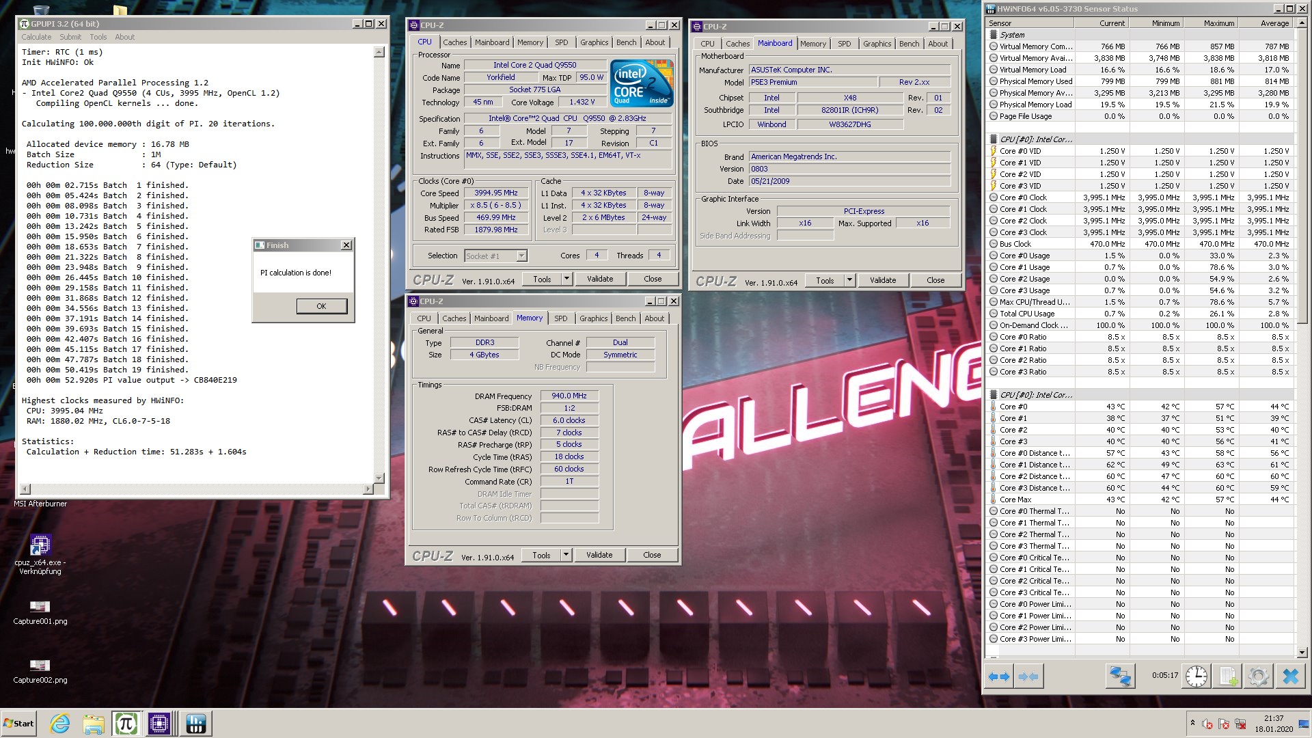Viewport: 1312px width, 738px height.
Task: Select Capture002.png desktop file
Action: point(40,671)
